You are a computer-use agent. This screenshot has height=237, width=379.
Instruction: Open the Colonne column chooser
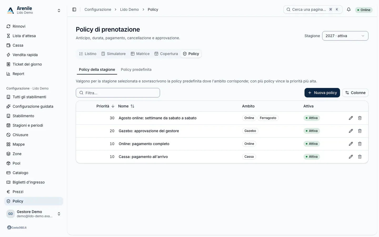(355, 93)
